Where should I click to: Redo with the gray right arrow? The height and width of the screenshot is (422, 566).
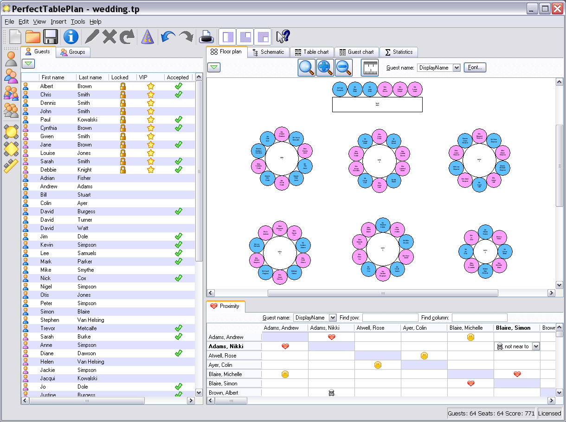pyautogui.click(x=186, y=37)
